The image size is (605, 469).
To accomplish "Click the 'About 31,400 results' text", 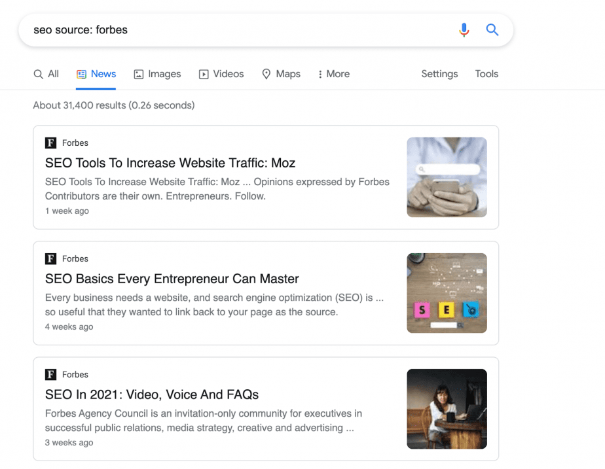I will [114, 105].
